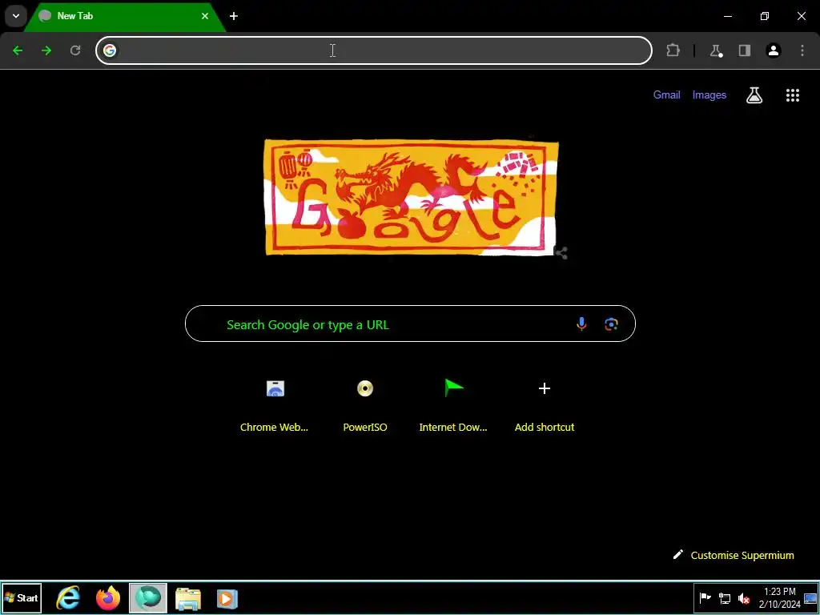Click the muted volume tray icon
This screenshot has width=820, height=615.
744,598
